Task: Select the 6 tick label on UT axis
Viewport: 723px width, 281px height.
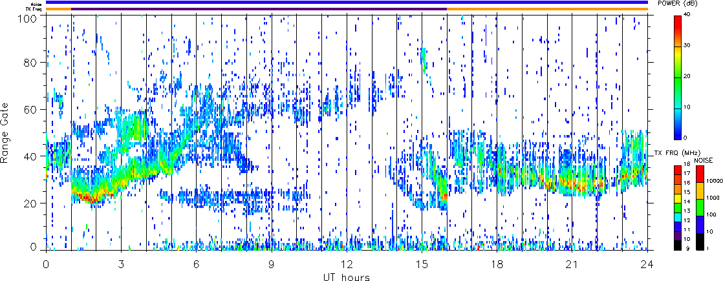Action: 197,264
